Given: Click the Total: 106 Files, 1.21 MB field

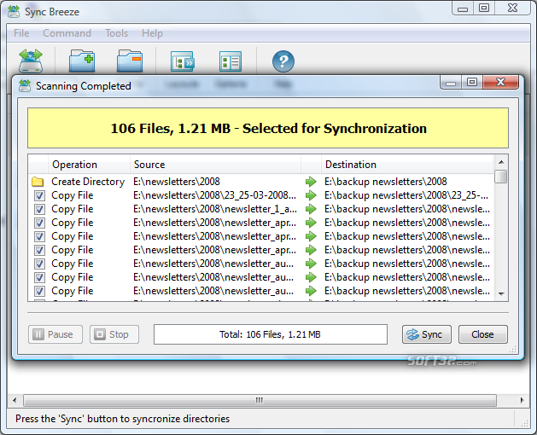Looking at the screenshot, I should click(271, 334).
